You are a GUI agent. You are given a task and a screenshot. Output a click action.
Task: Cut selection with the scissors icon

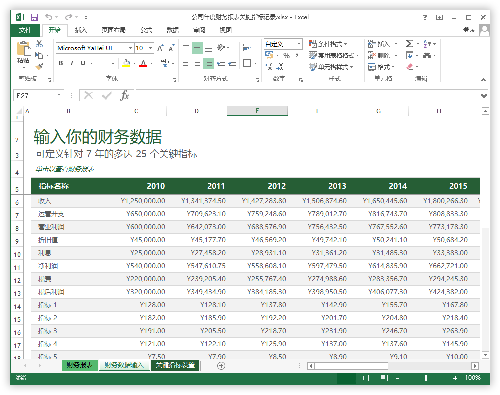coord(39,44)
